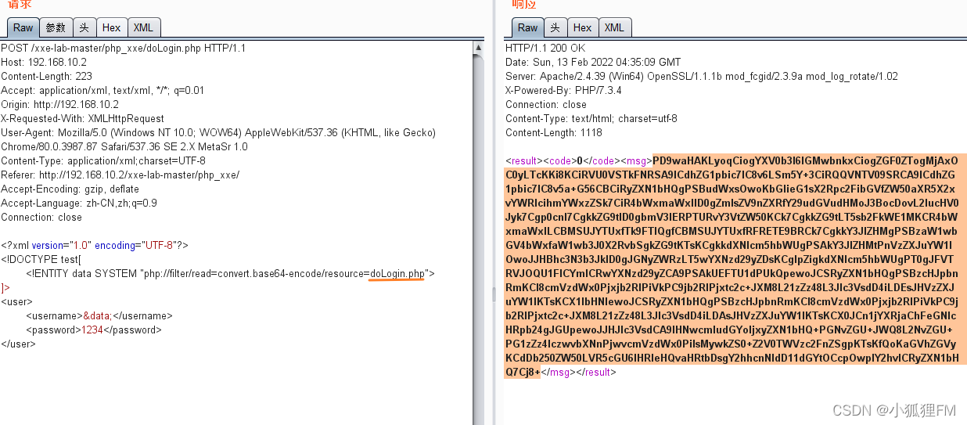The width and height of the screenshot is (967, 425).
Task: Click the X-Requested-With: XMLHttpRequest header
Action: [83, 119]
